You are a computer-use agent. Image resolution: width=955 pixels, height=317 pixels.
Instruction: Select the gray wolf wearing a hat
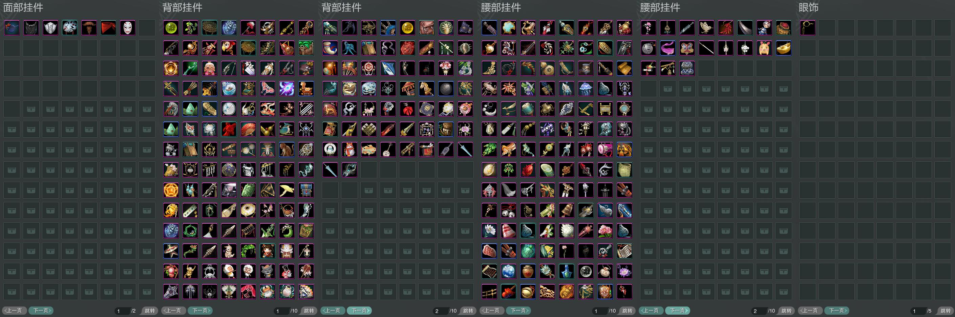267,271
